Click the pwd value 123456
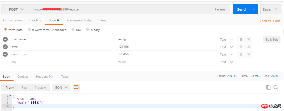Viewport: 284px width, 111px height. tap(167, 47)
